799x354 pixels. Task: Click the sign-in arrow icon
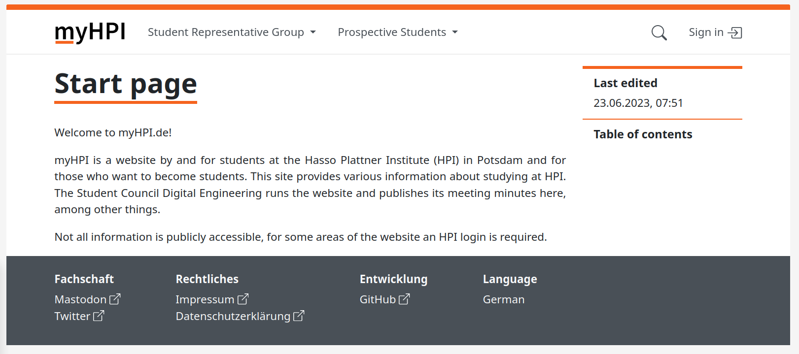(735, 33)
